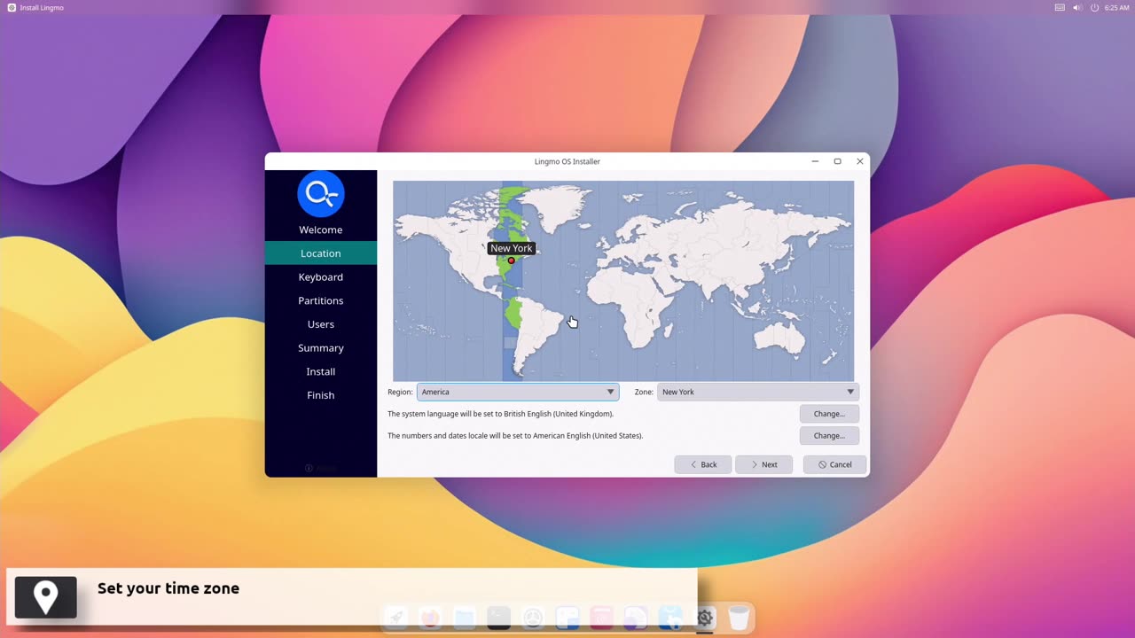The width and height of the screenshot is (1135, 638).
Task: Open launcher rocket icon in dock
Action: coord(396,618)
